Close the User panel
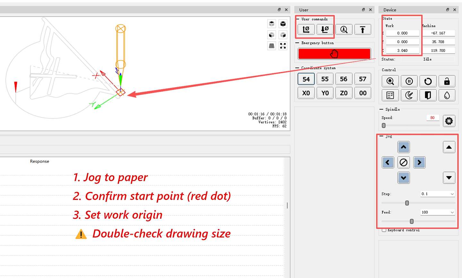Viewport: 462px width, 278px height. click(371, 10)
